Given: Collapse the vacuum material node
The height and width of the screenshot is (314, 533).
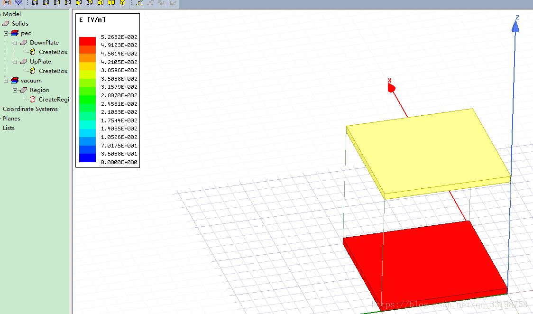Looking at the screenshot, I should pos(6,81).
